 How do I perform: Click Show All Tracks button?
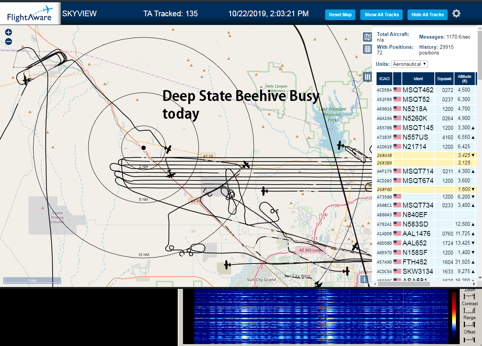click(x=381, y=15)
